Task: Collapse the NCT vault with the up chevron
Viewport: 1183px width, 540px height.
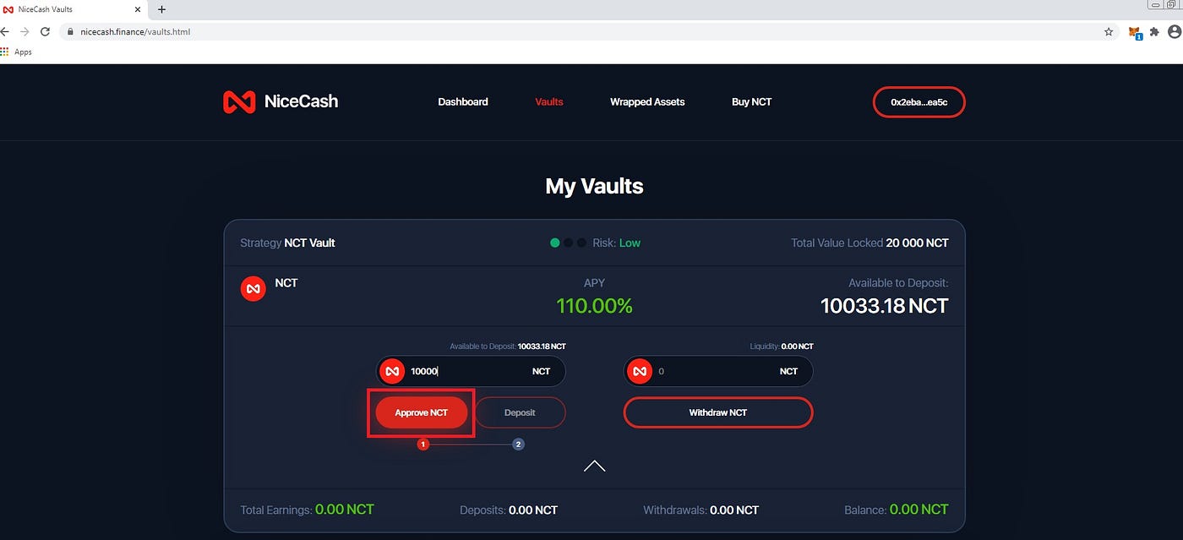Action: (594, 466)
